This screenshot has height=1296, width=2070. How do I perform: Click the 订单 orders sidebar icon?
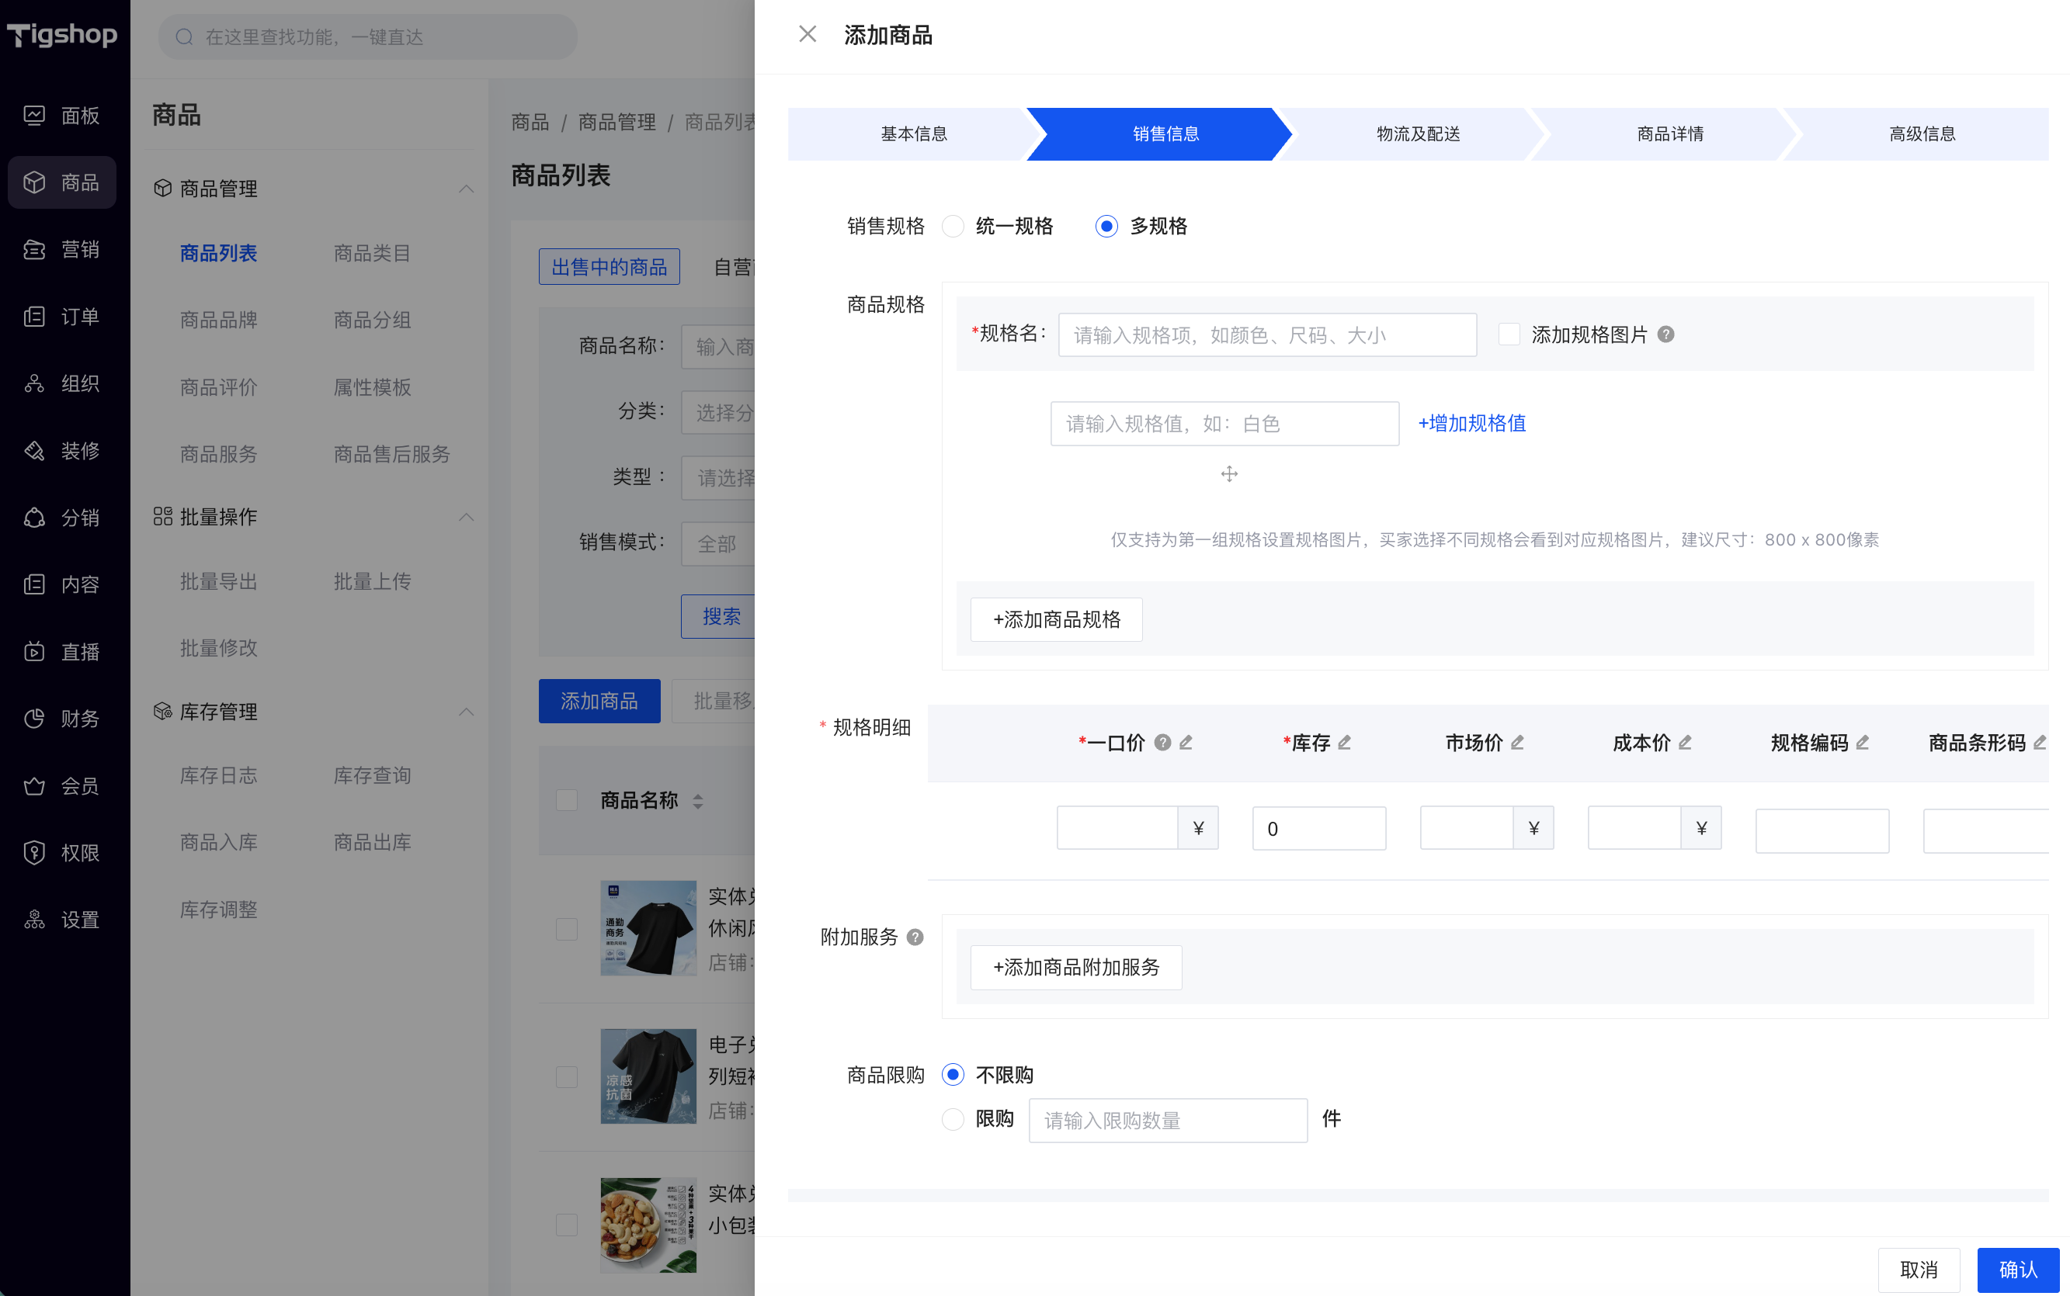click(x=34, y=317)
